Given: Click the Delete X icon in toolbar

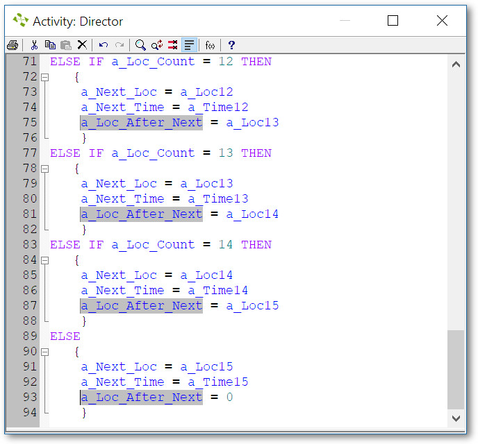Looking at the screenshot, I should [x=82, y=45].
